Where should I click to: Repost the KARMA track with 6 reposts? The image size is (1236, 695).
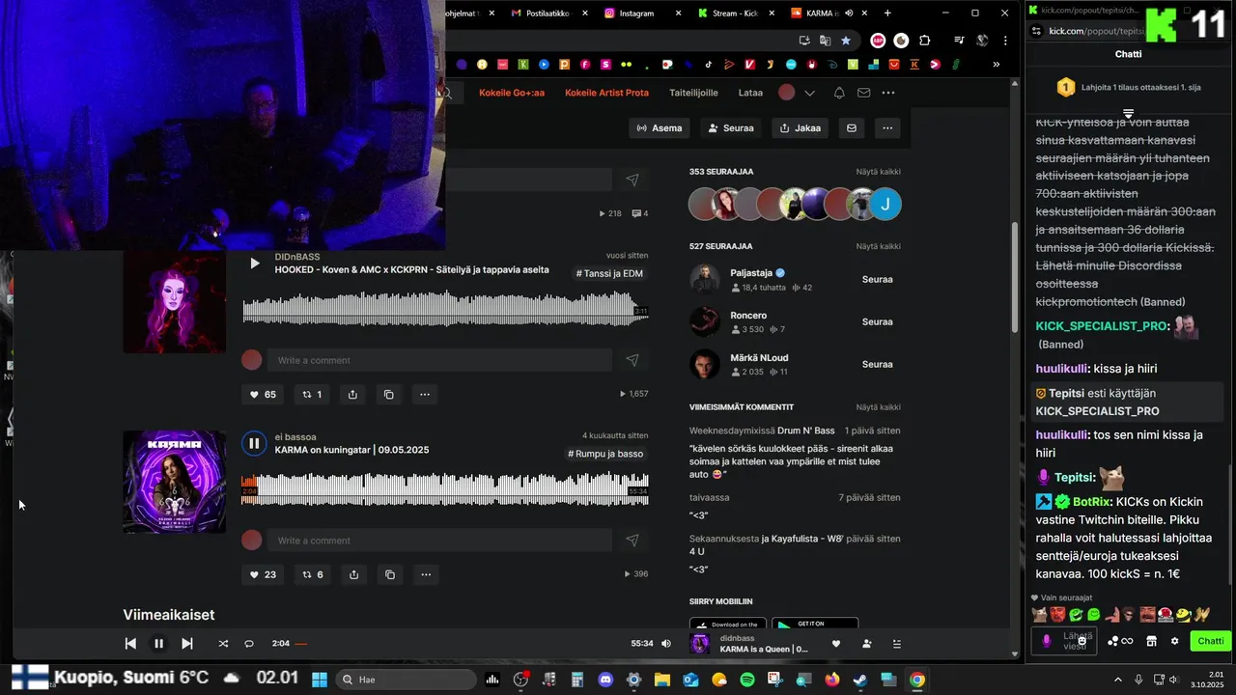coord(312,574)
